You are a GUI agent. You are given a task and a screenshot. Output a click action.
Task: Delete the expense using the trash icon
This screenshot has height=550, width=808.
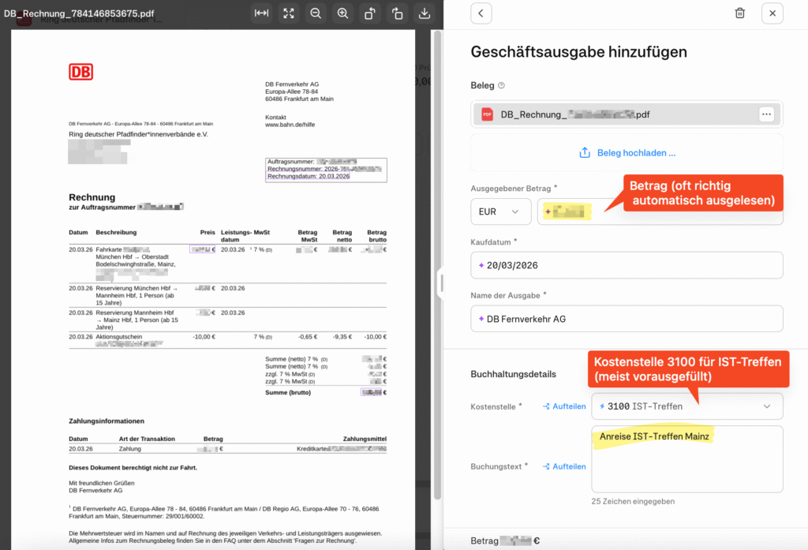click(x=739, y=13)
